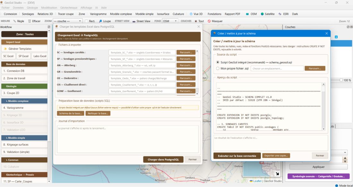Click blue download arrow in Couches panel
This screenshot has height=187, width=353.
[336, 37]
